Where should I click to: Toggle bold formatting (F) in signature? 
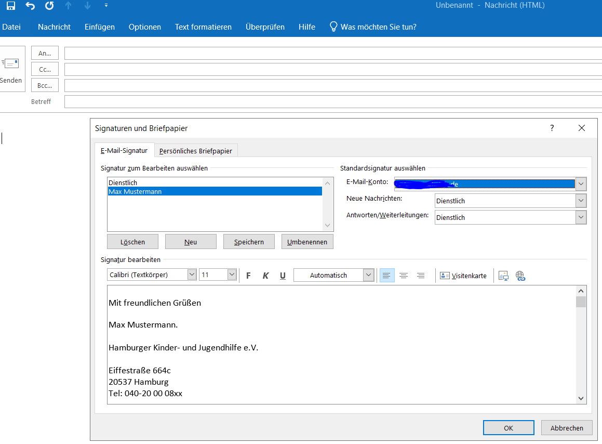248,276
